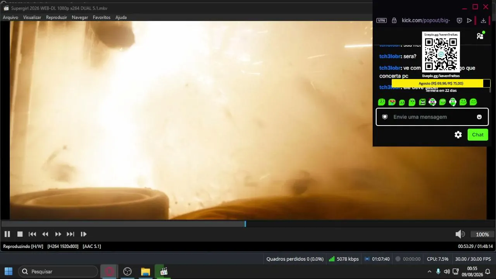Viewport: 496px width, 279px height.
Task: Open the Favoritos menu
Action: point(102,17)
